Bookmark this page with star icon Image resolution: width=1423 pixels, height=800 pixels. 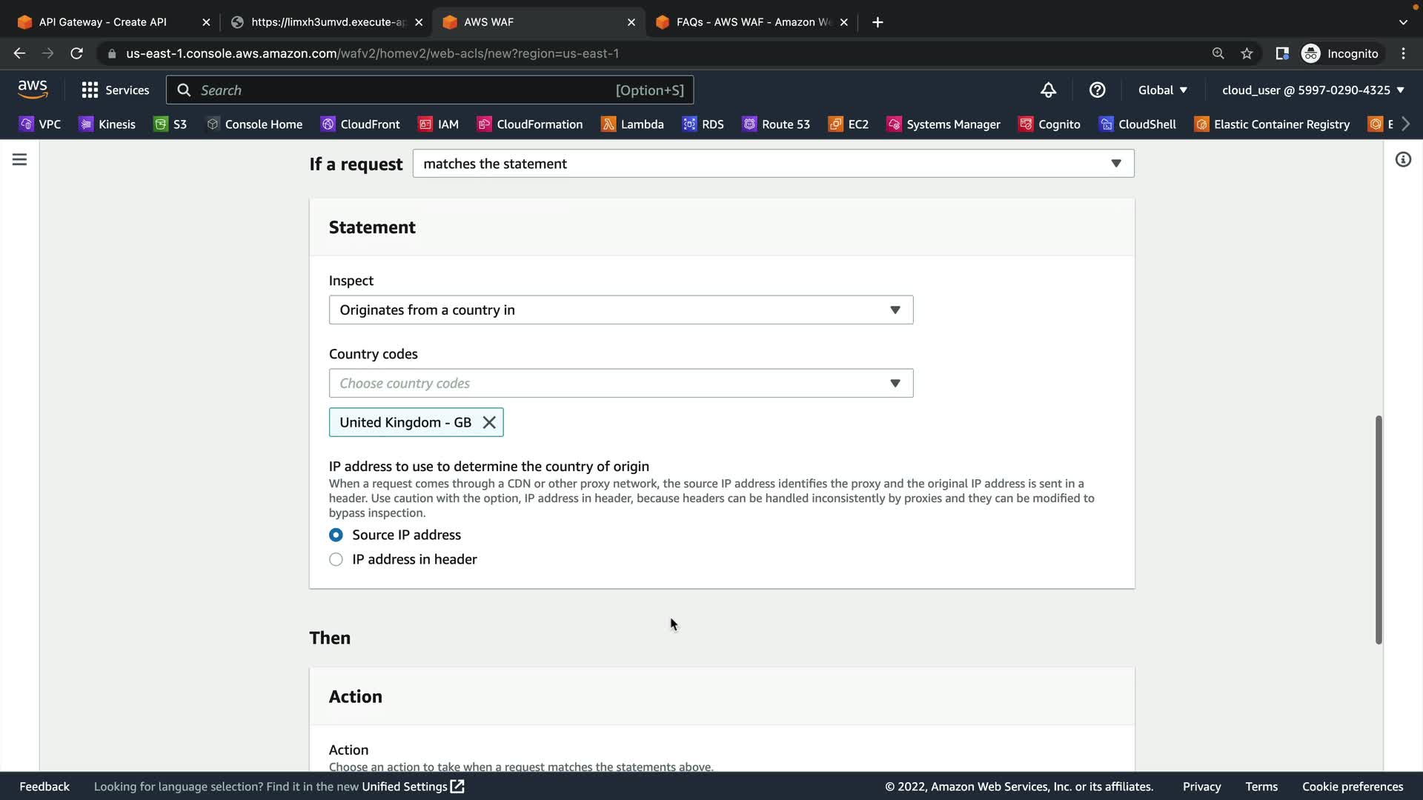1247,53
